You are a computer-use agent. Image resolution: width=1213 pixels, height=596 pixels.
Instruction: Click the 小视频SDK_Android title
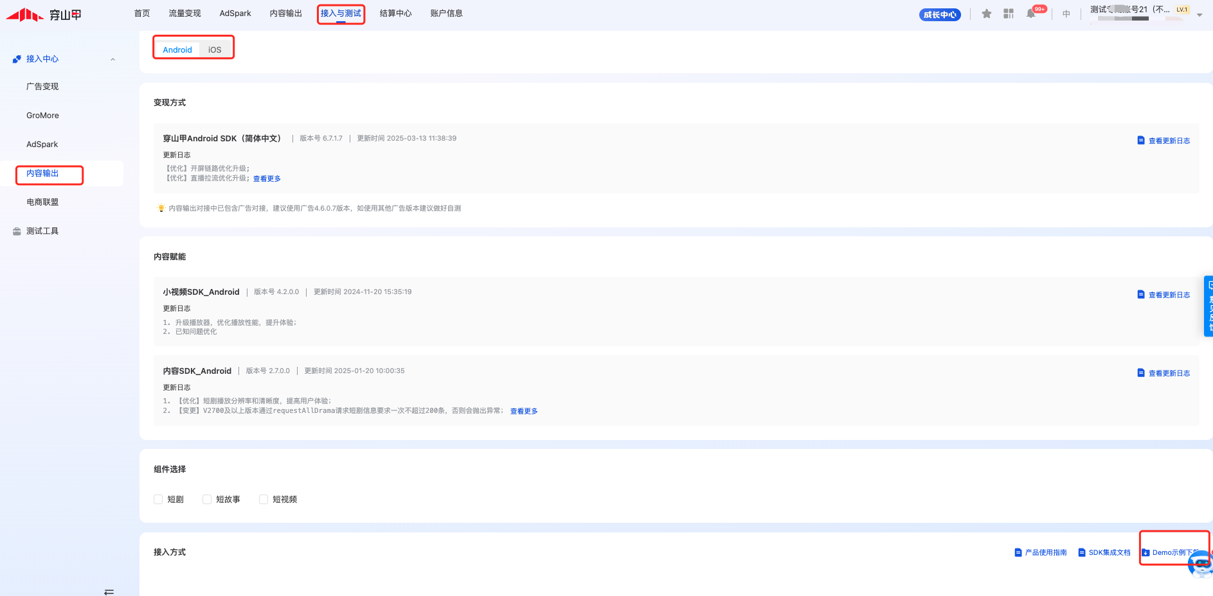tap(201, 292)
